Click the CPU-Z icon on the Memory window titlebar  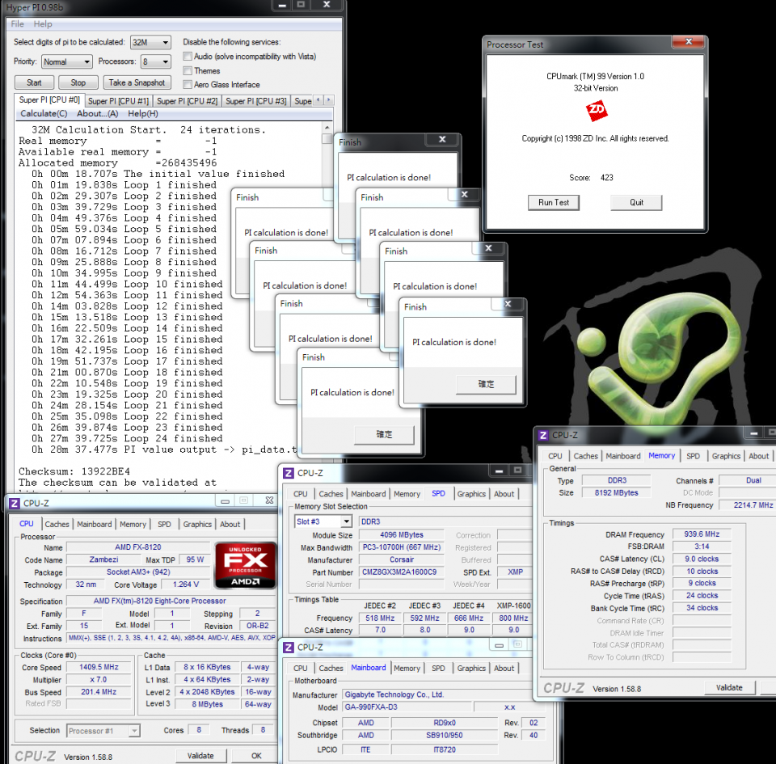pos(542,435)
